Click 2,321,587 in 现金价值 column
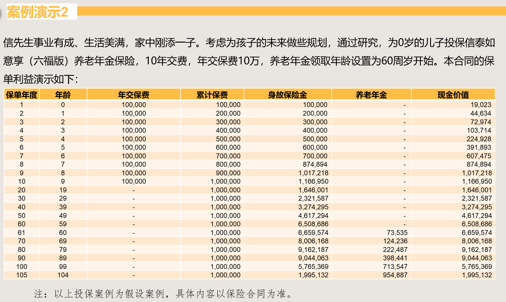Image resolution: width=506 pixels, height=302 pixels. point(477,198)
